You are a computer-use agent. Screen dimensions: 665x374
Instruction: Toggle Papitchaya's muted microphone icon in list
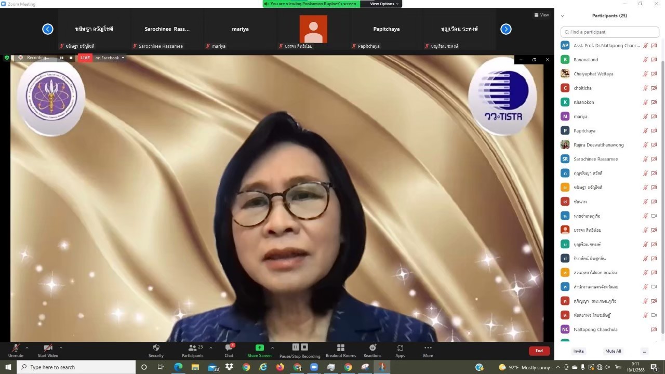(x=646, y=131)
